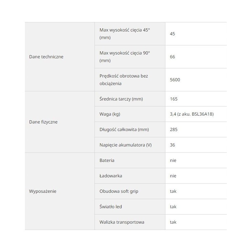Click "Prędkość obrotowa bez obciążenia" label

123,80
